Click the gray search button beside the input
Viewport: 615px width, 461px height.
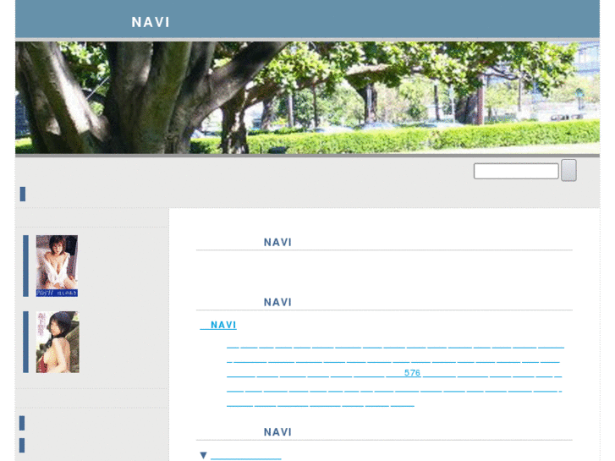(568, 170)
